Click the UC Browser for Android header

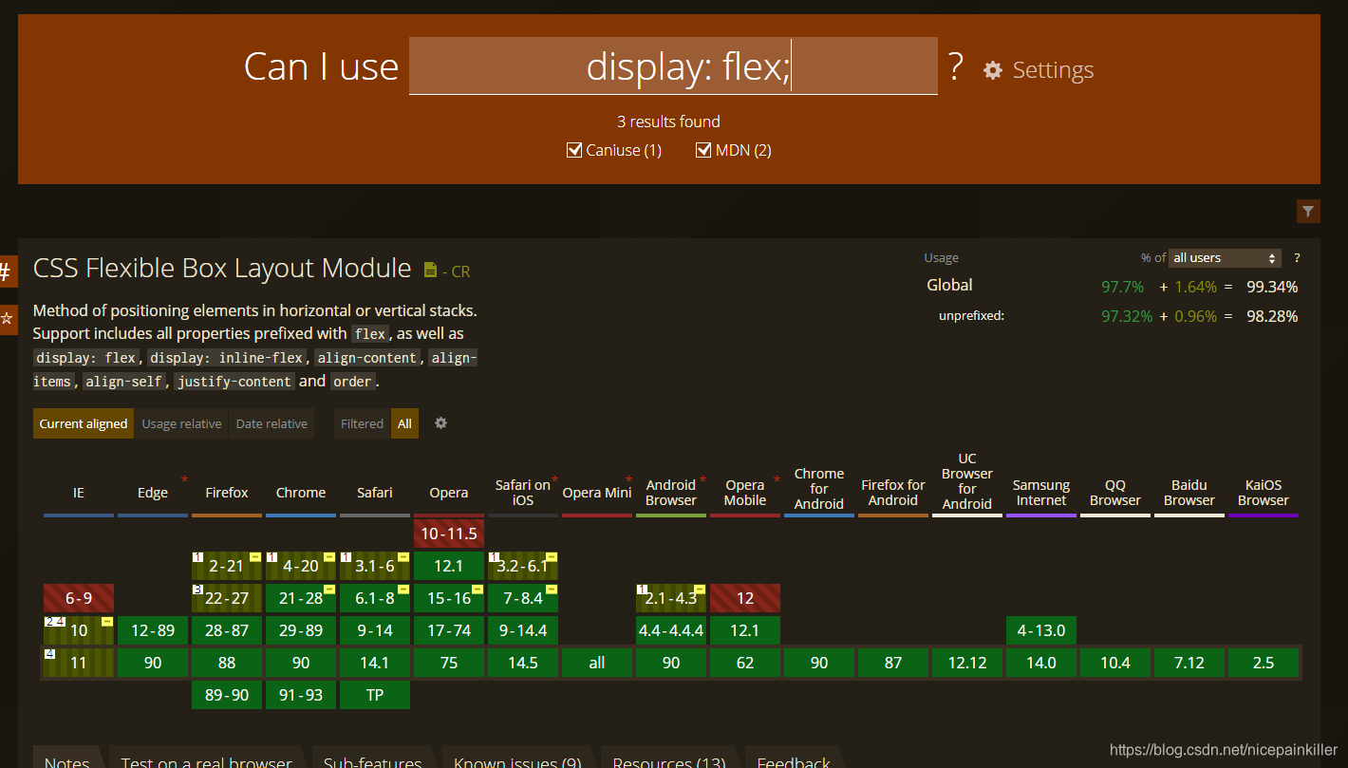967,481
